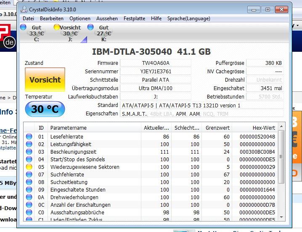Click the de logo in the browser behind
Viewport: 302px width, 232px height.
pos(9,42)
